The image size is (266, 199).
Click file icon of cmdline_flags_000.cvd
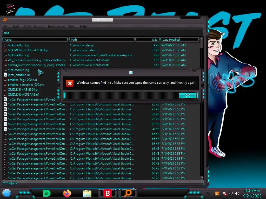point(5,80)
